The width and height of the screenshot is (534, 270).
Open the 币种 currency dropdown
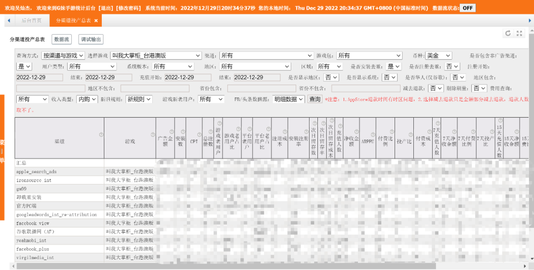(439, 55)
